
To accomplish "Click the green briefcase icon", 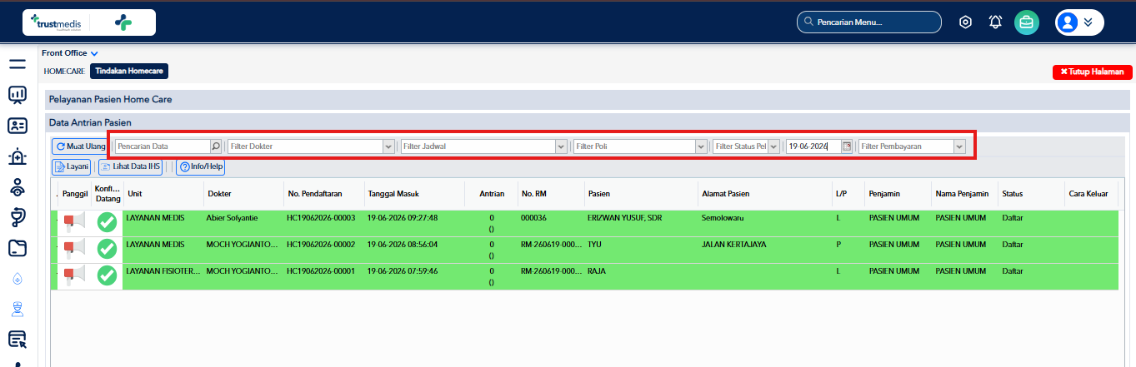I will pyautogui.click(x=1026, y=22).
